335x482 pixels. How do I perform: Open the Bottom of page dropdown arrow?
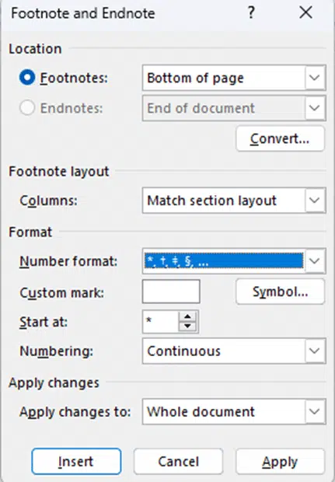(x=315, y=78)
